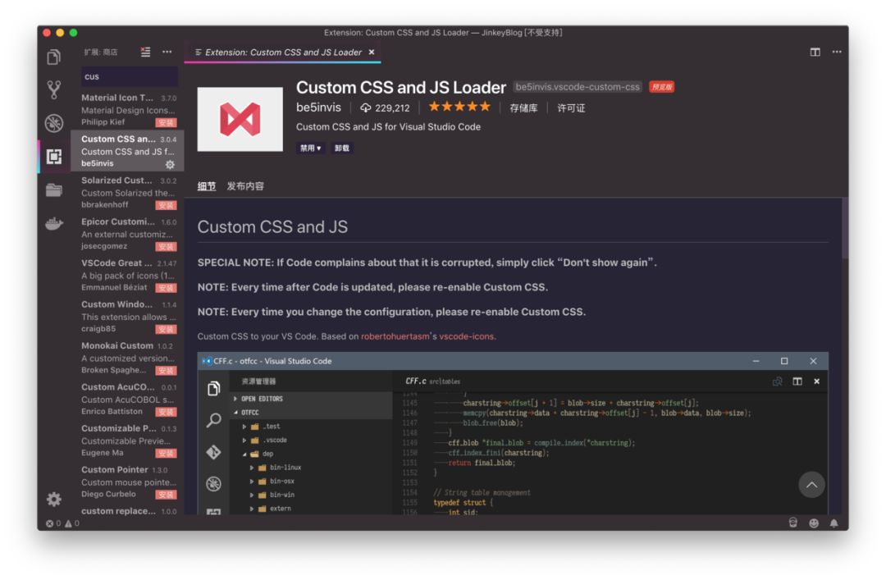The image size is (886, 580).
Task: Click the scroll-to-top round arrow button
Action: coord(811,485)
